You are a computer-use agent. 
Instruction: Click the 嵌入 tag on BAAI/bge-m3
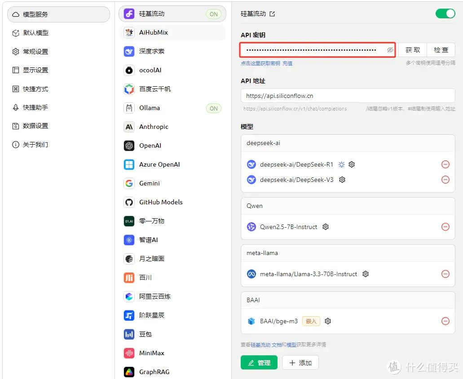pyautogui.click(x=311, y=321)
